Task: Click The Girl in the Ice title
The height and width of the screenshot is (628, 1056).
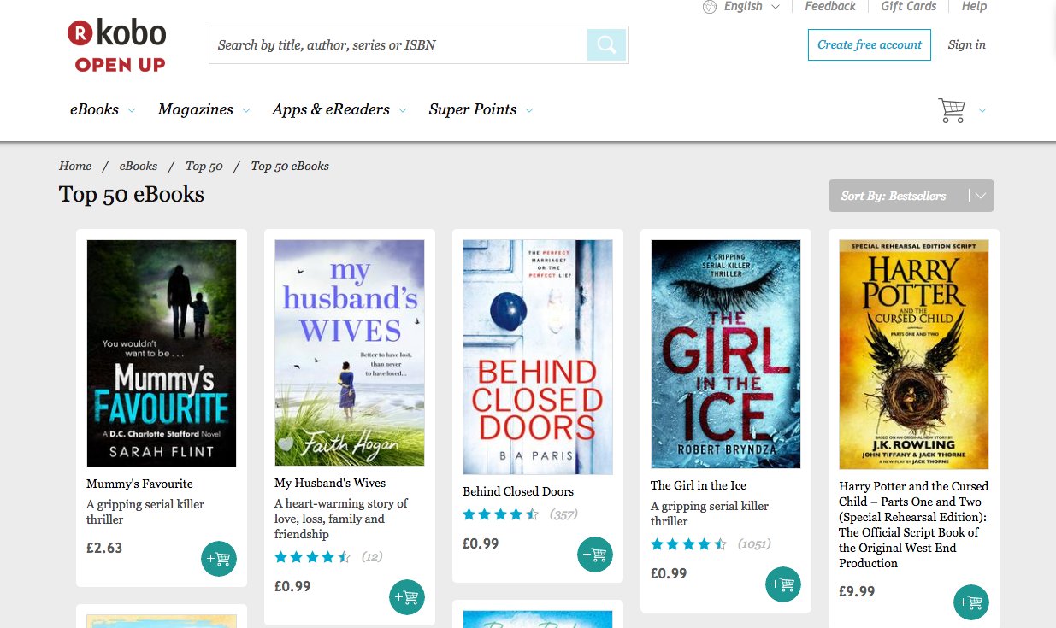Action: (x=699, y=485)
